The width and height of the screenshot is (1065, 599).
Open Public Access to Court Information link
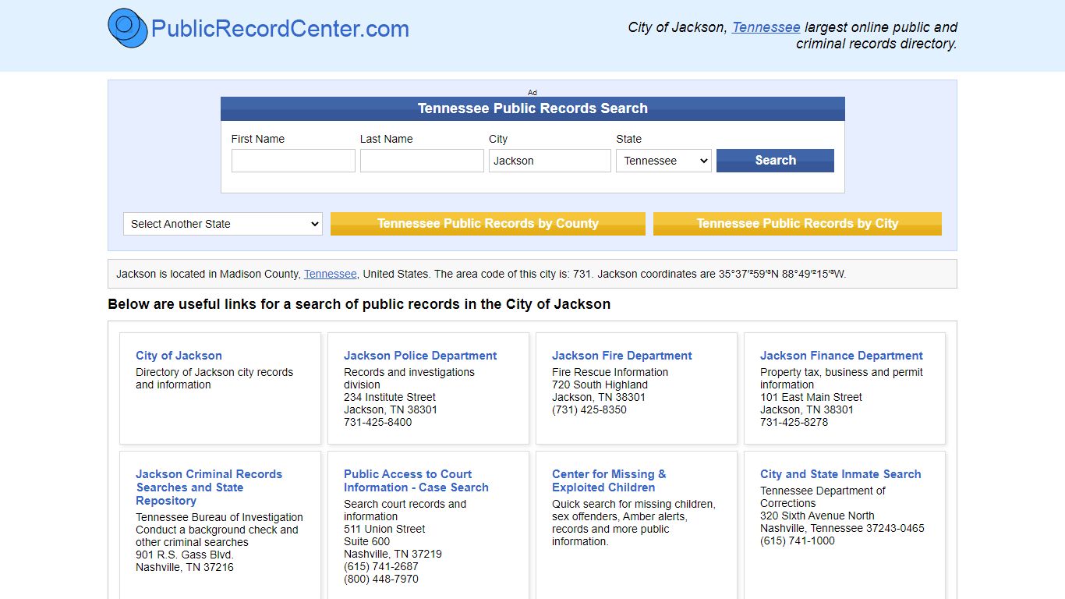coord(416,480)
